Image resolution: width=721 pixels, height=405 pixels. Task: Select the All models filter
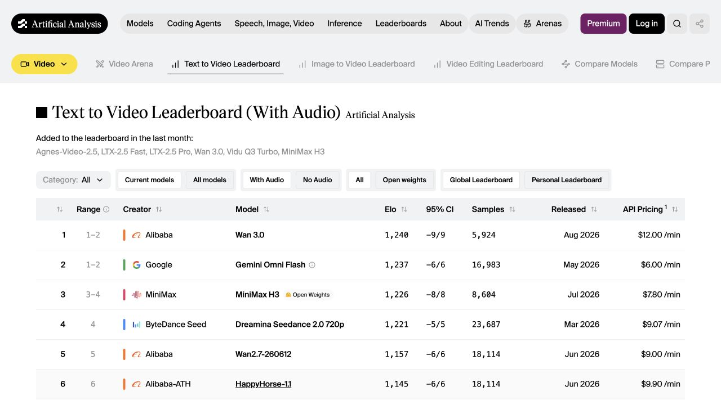(210, 180)
